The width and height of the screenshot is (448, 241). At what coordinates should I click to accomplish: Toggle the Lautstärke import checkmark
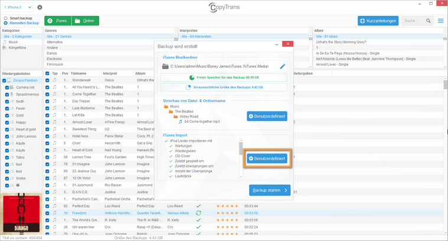pyautogui.click(x=171, y=177)
